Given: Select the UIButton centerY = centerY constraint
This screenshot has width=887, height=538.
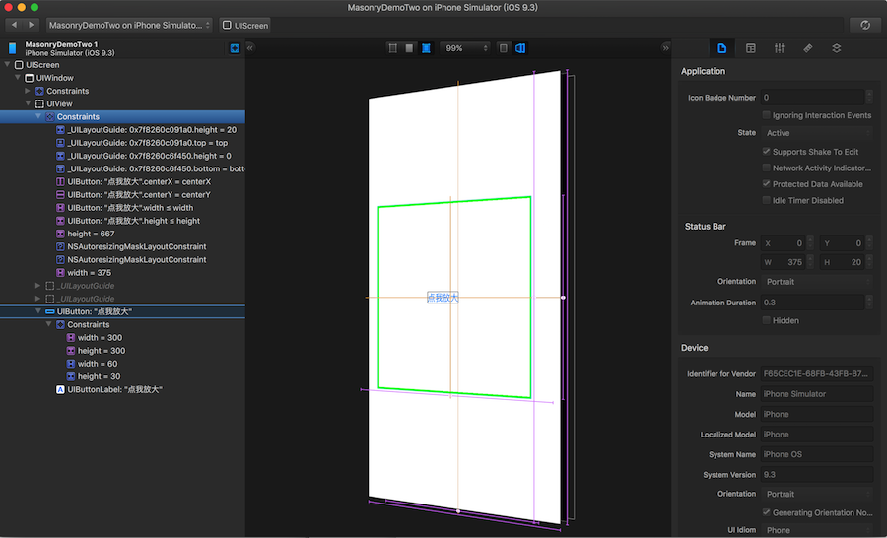Looking at the screenshot, I should click(122, 195).
